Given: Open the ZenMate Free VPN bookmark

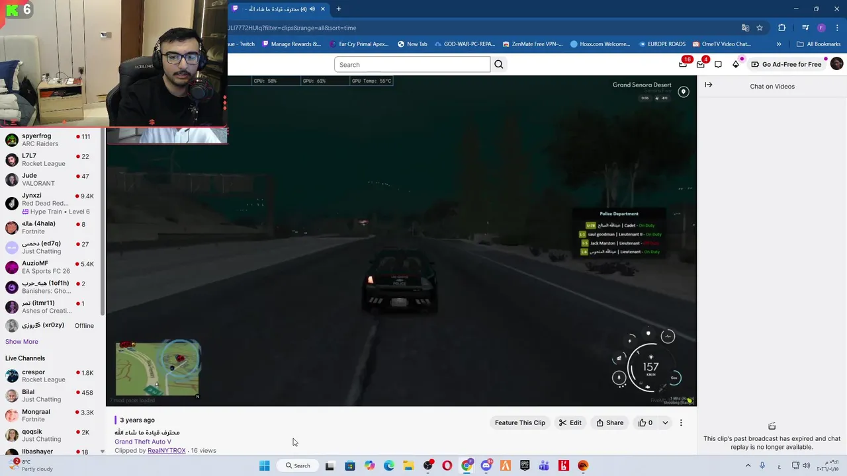Looking at the screenshot, I should [533, 44].
